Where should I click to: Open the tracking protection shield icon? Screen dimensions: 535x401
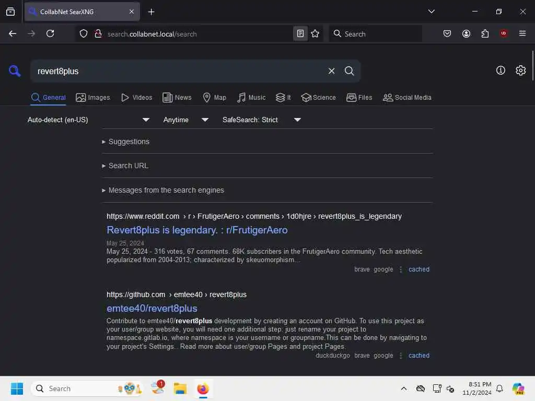(x=84, y=33)
